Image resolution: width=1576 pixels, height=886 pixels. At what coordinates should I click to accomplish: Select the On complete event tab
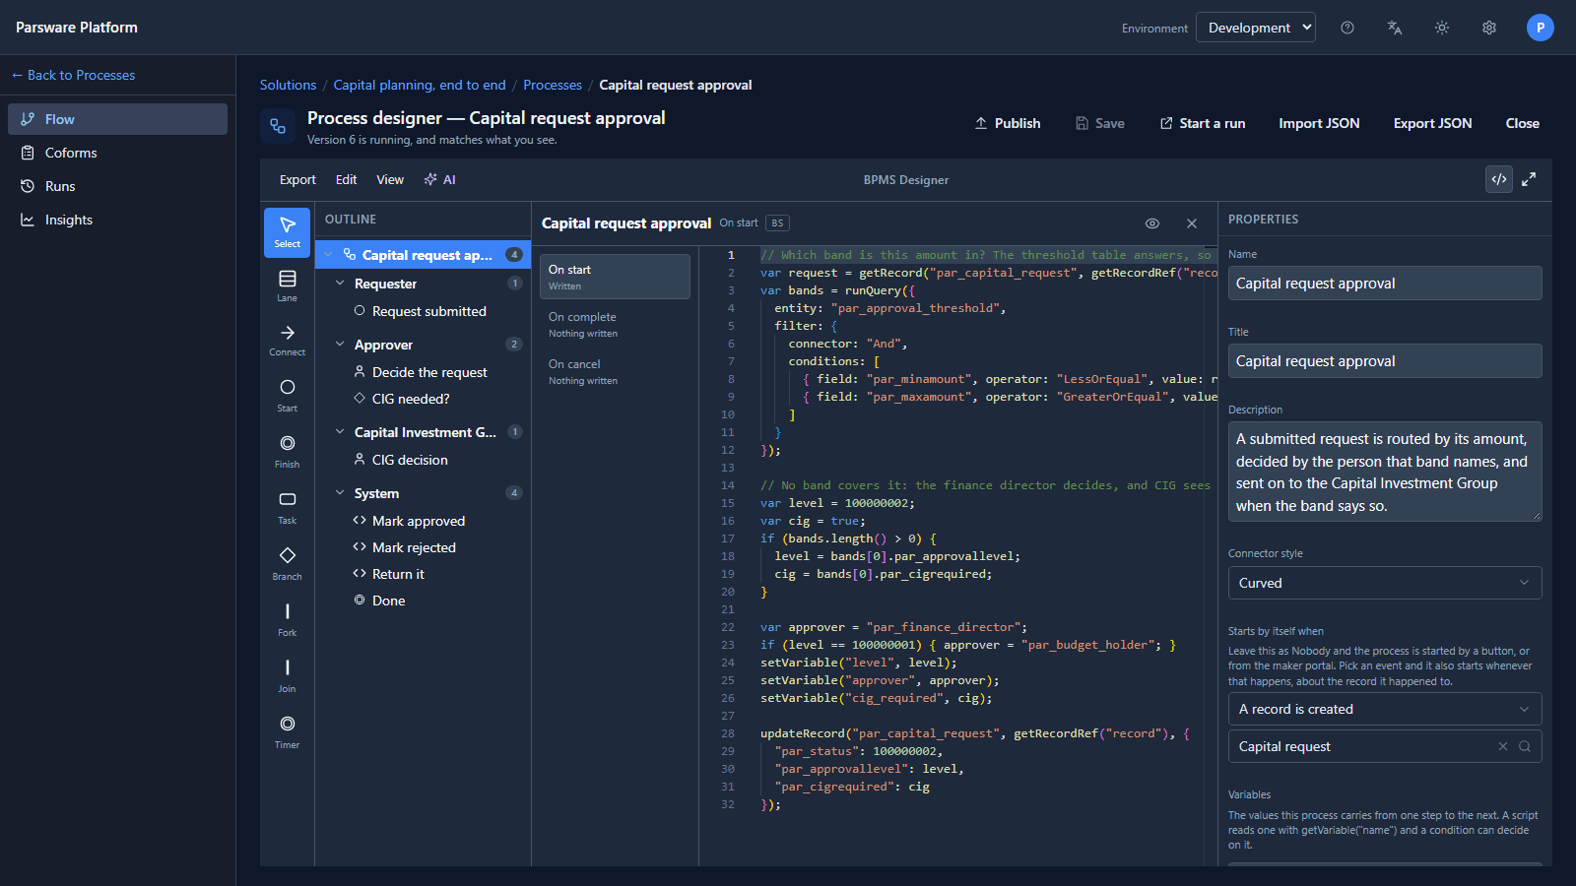[x=615, y=324]
